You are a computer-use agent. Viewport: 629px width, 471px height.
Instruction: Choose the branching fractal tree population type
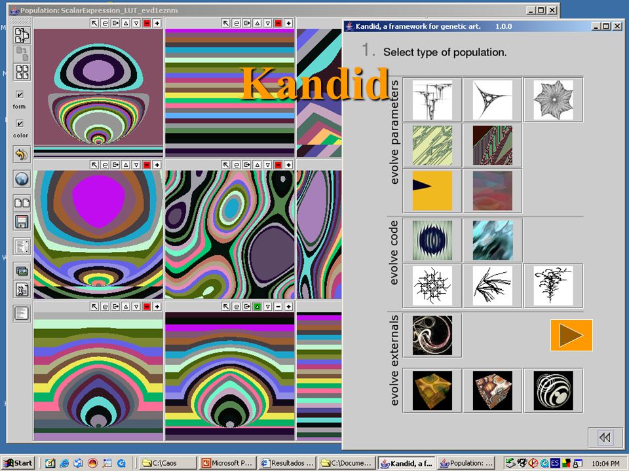coord(432,99)
